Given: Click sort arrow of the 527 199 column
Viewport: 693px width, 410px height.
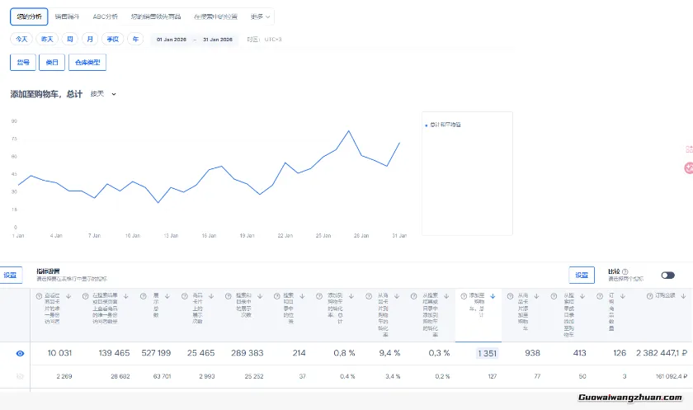Looking at the screenshot, I should [x=168, y=295].
